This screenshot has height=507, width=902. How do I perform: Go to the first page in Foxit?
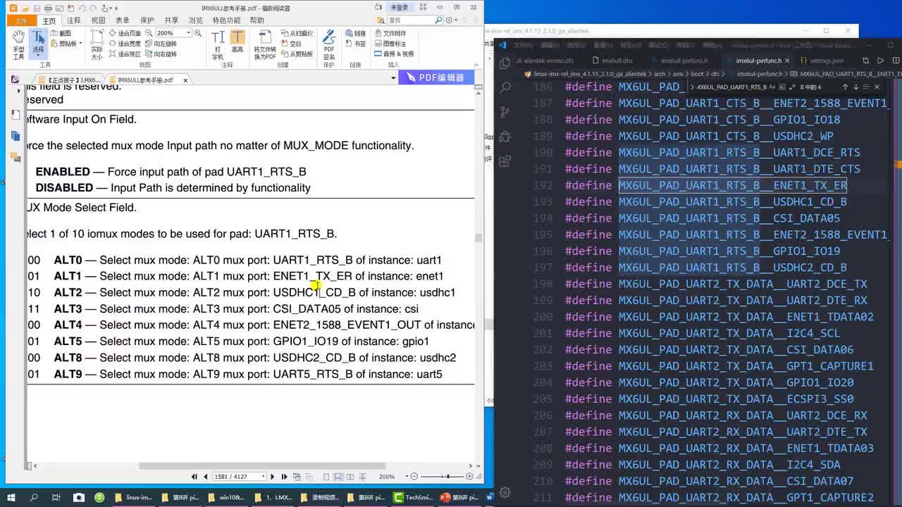(195, 477)
